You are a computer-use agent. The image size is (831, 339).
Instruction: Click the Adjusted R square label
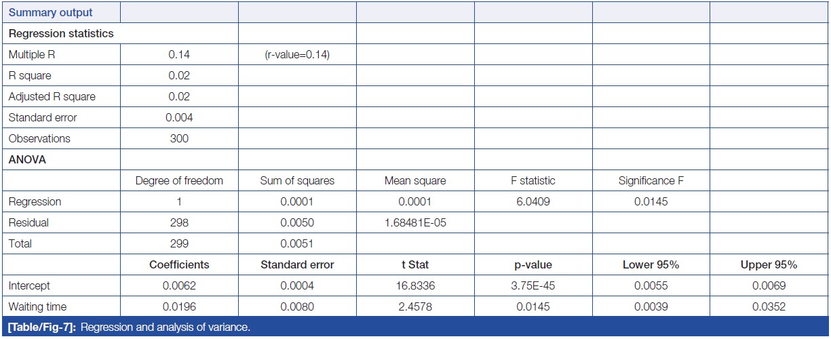point(52,96)
